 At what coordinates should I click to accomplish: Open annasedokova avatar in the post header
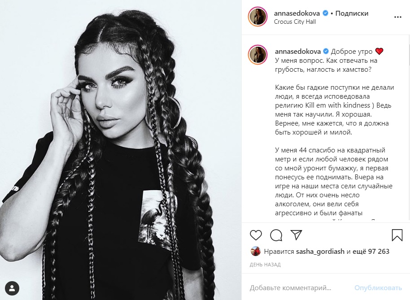[257, 17]
